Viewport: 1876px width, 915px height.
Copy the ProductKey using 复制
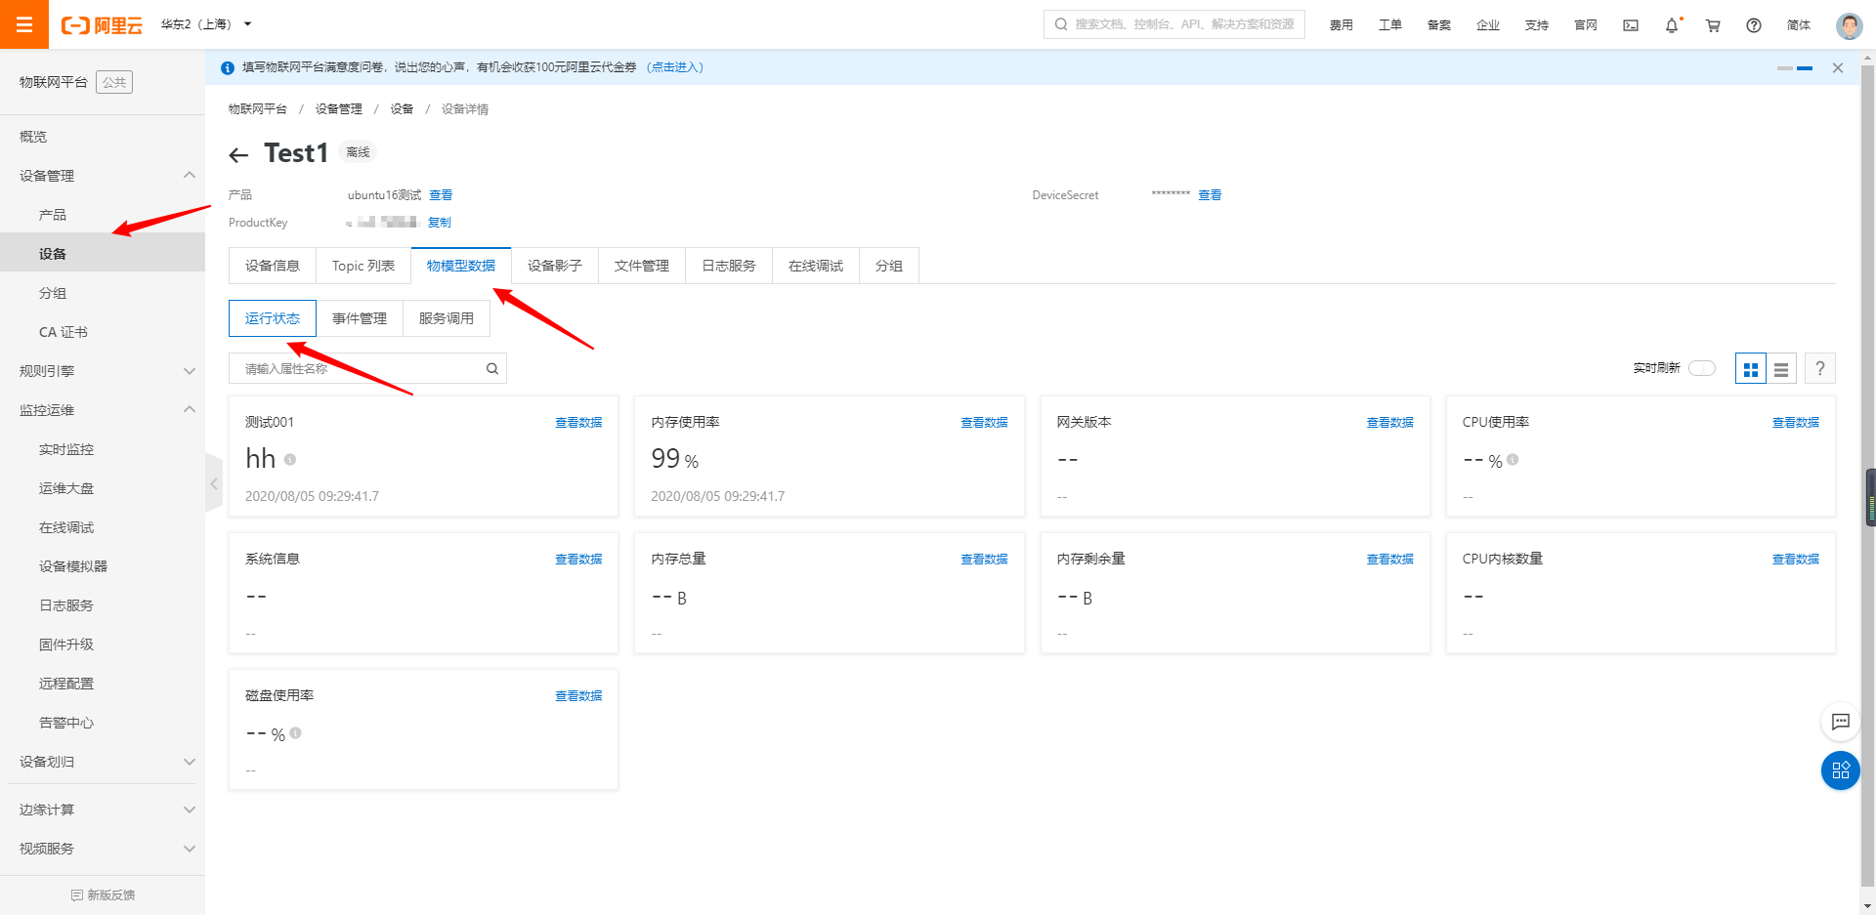tap(439, 222)
